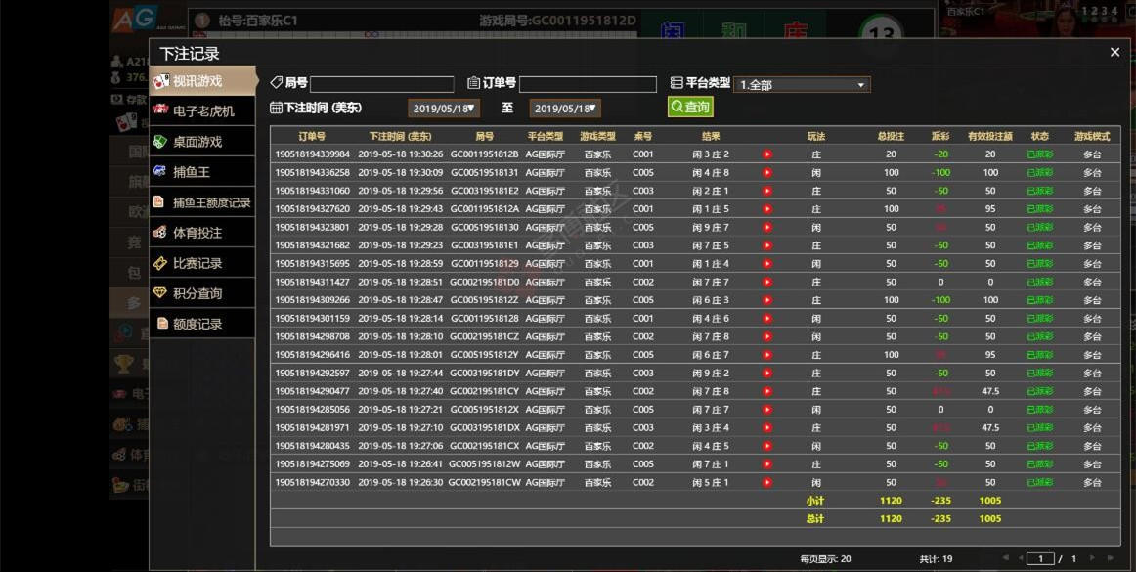
Task: Click the 体育投注 soccer ball icon
Action: pos(160,233)
